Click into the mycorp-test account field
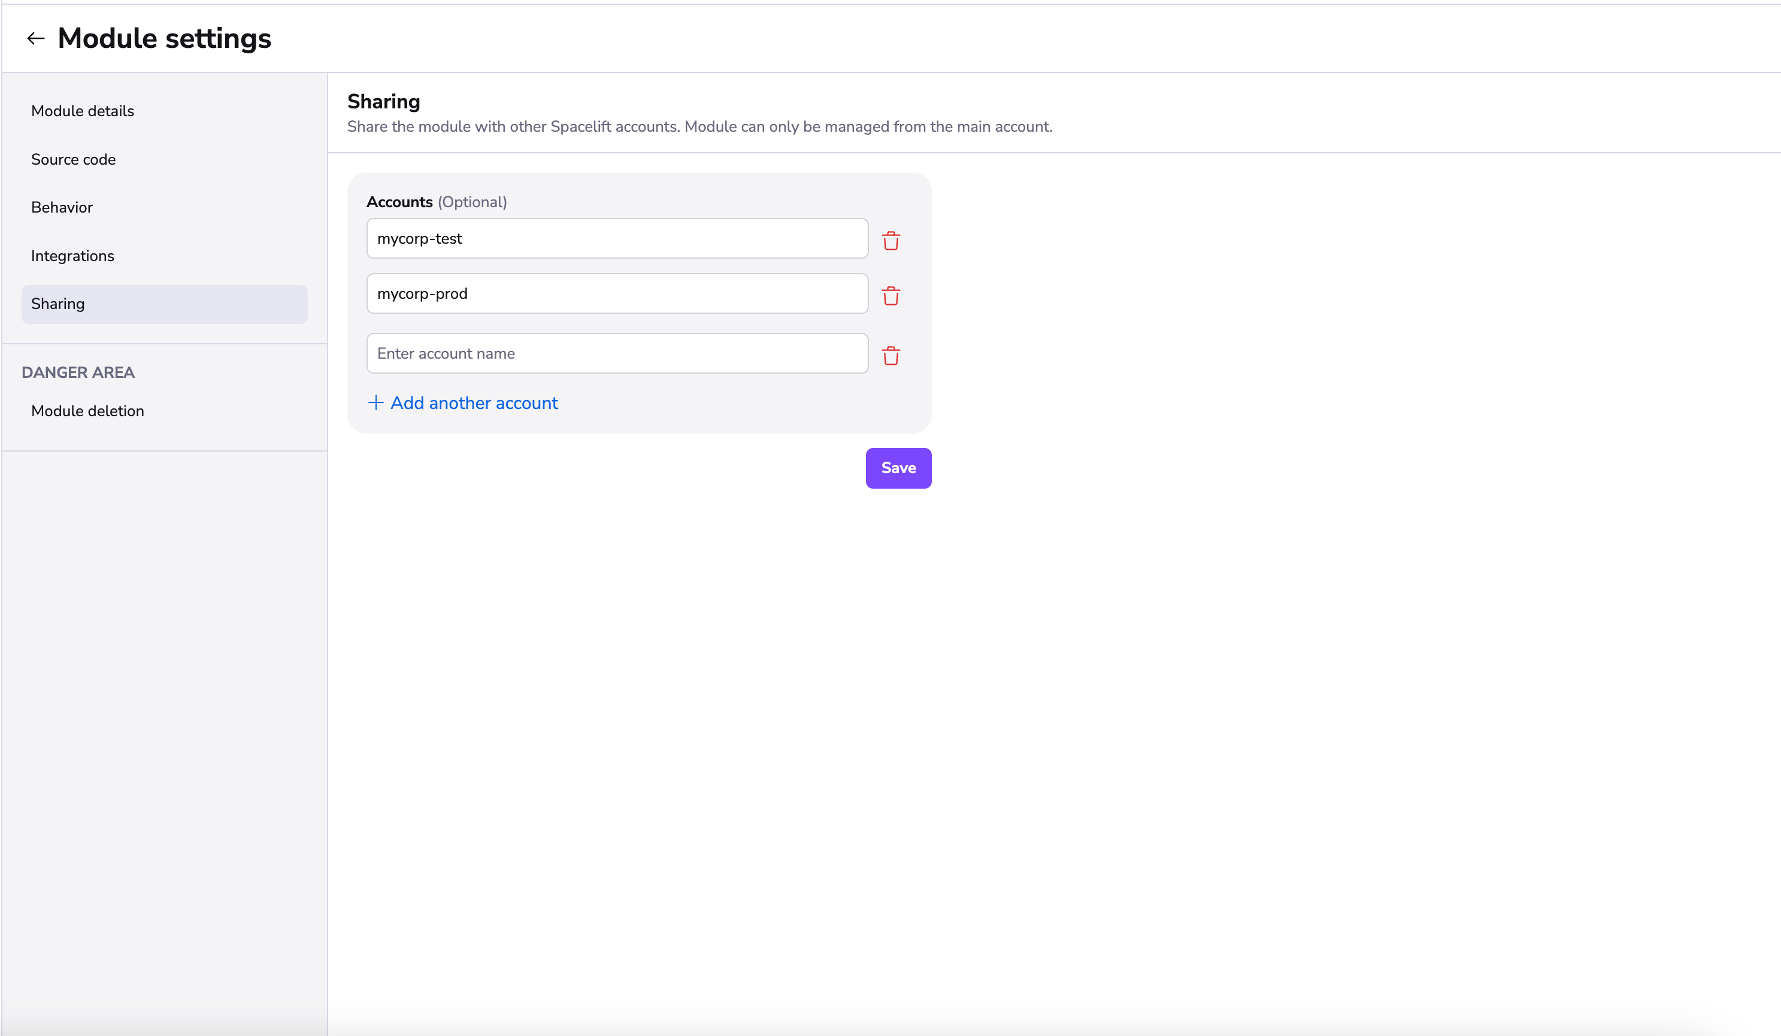 pyautogui.click(x=616, y=239)
